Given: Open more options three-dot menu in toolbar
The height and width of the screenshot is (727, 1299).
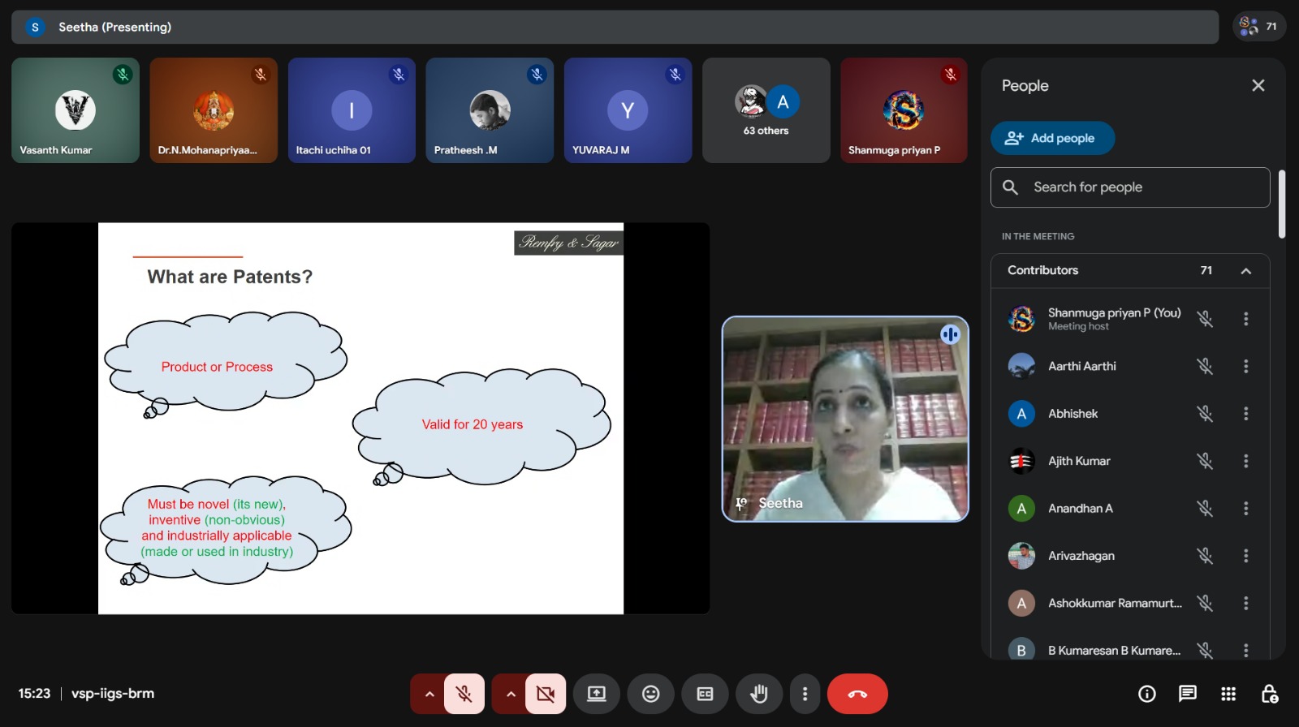Looking at the screenshot, I should pos(805,694).
